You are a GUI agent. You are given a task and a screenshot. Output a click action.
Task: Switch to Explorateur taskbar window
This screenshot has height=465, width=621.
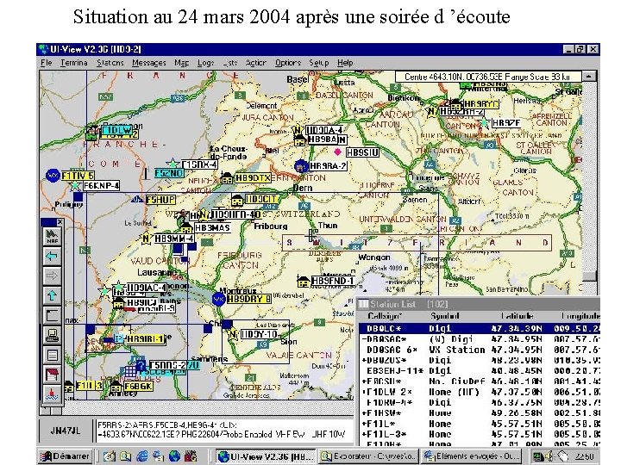tap(368, 456)
